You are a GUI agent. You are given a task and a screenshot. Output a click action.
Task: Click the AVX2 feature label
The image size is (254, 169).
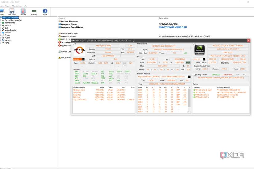coord(111,74)
